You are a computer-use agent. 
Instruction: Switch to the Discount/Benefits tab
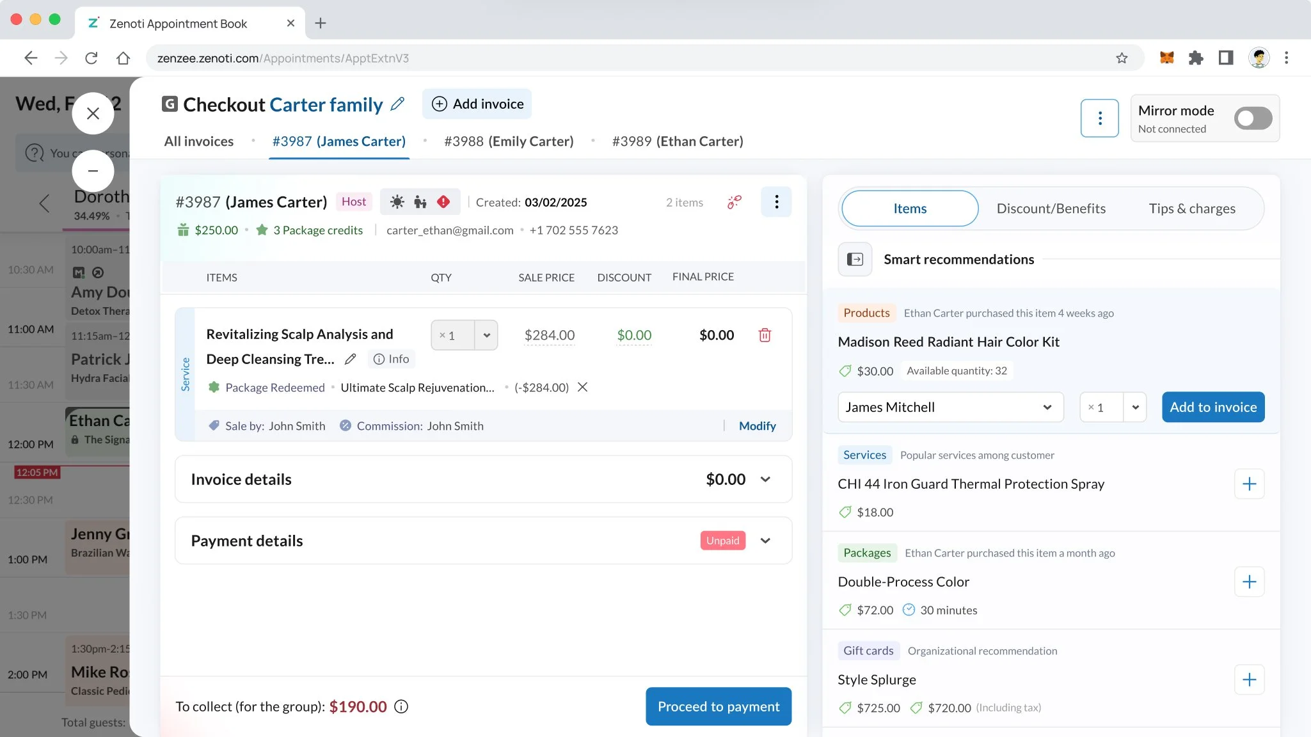(1051, 209)
